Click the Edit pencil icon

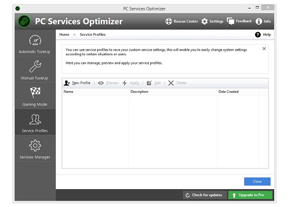pos(149,83)
